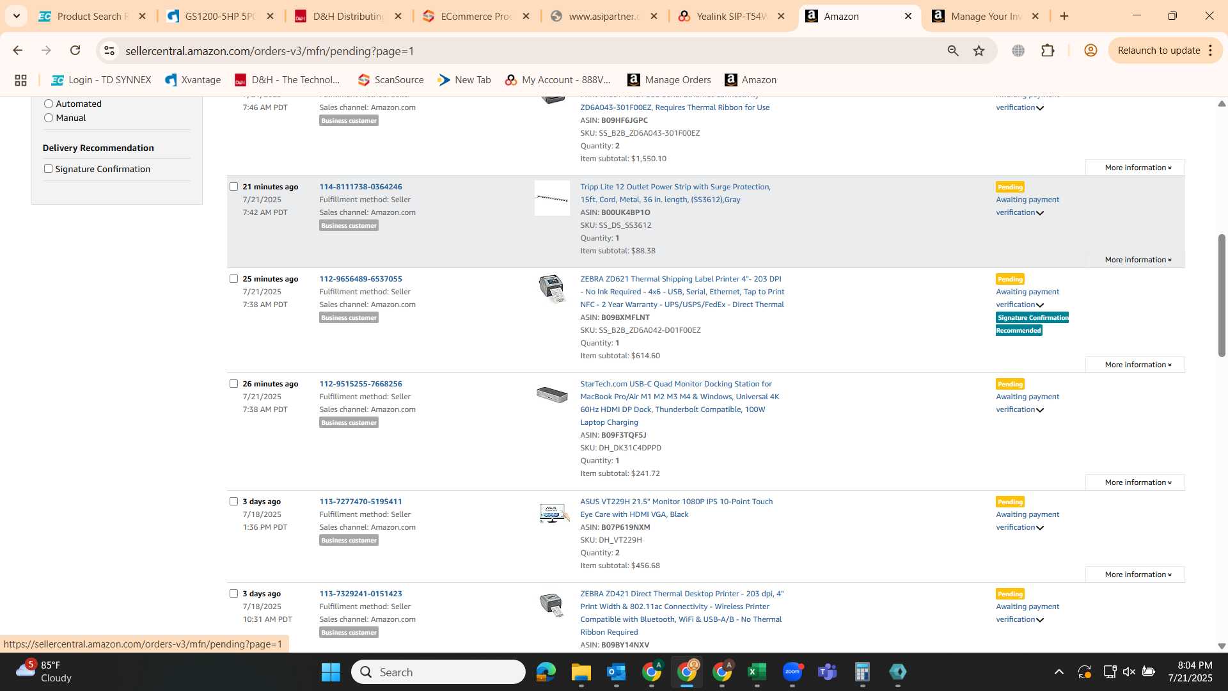Open a new browser tab

1064,16
